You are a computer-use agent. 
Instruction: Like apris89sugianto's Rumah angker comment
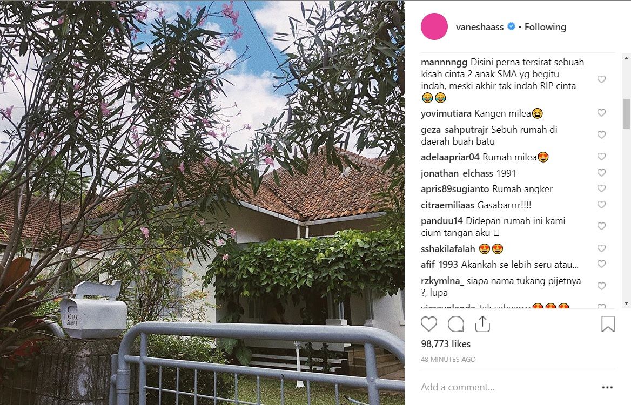coord(601,188)
